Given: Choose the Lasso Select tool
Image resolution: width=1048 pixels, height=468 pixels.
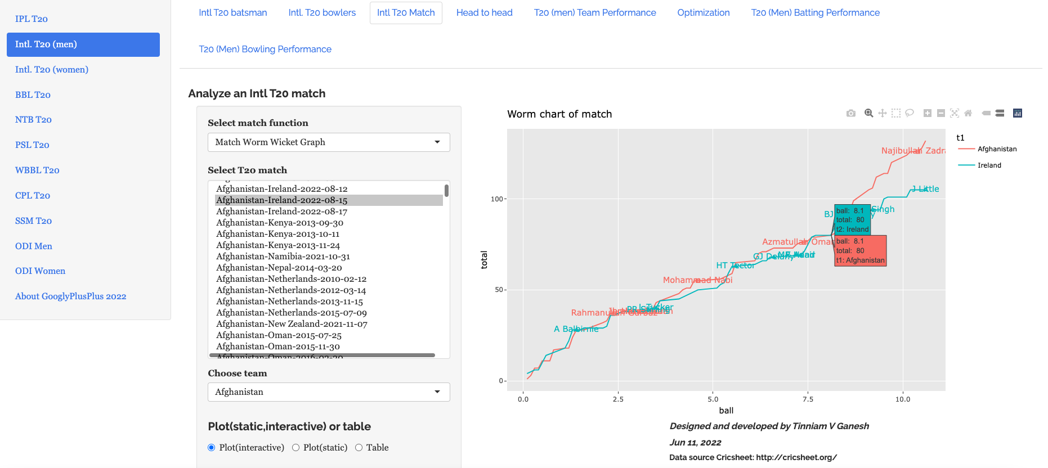Looking at the screenshot, I should (x=910, y=113).
